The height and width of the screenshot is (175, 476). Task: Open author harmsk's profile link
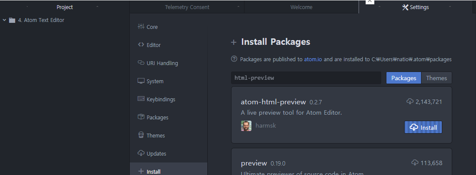click(x=266, y=125)
